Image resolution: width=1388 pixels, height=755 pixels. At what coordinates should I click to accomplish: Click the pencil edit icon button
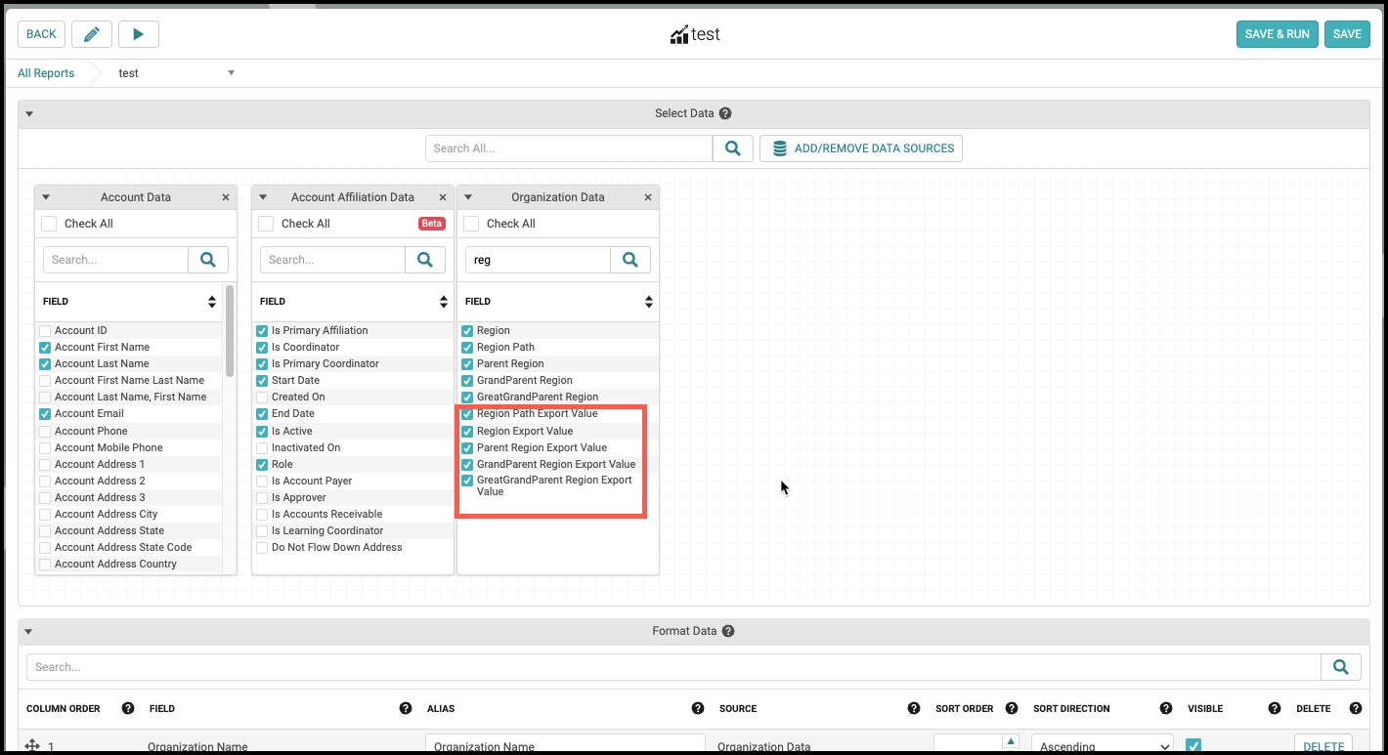coord(92,34)
